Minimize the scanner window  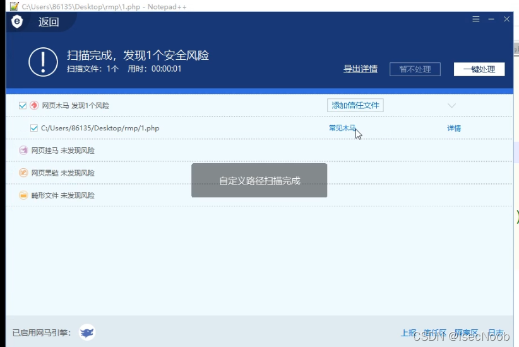tap(491, 19)
